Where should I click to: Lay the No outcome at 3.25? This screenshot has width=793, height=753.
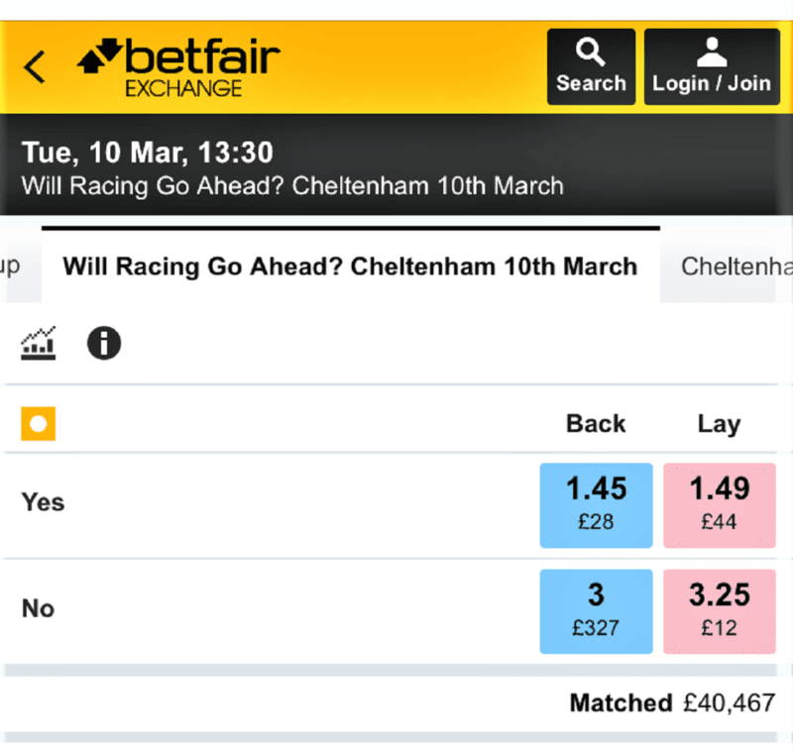[719, 611]
